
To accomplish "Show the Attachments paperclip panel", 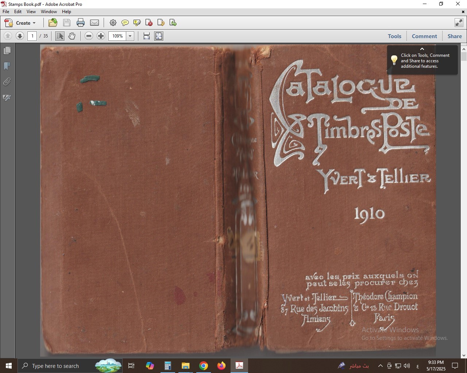I will click(7, 82).
